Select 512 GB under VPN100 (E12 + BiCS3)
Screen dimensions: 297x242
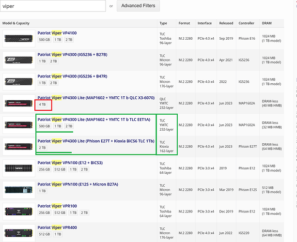[x=60, y=169]
